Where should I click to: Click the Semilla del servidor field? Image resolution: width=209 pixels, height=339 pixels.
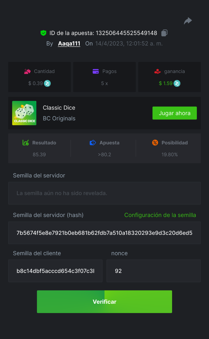[104, 193]
